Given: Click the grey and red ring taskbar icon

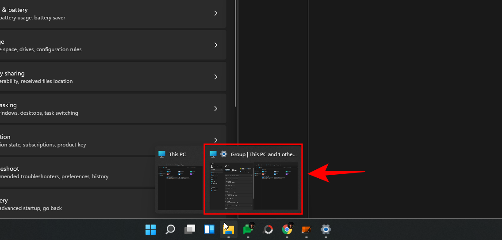Looking at the screenshot, I should click(x=268, y=229).
